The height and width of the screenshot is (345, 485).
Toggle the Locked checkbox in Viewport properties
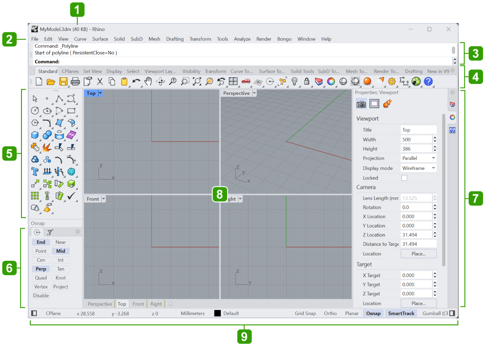(404, 178)
